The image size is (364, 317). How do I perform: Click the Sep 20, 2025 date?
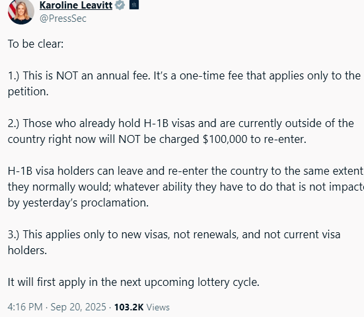78,307
